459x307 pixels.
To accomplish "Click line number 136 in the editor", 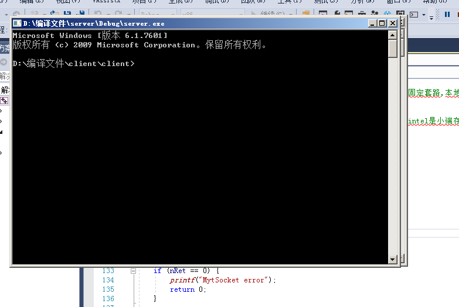I will point(108,299).
